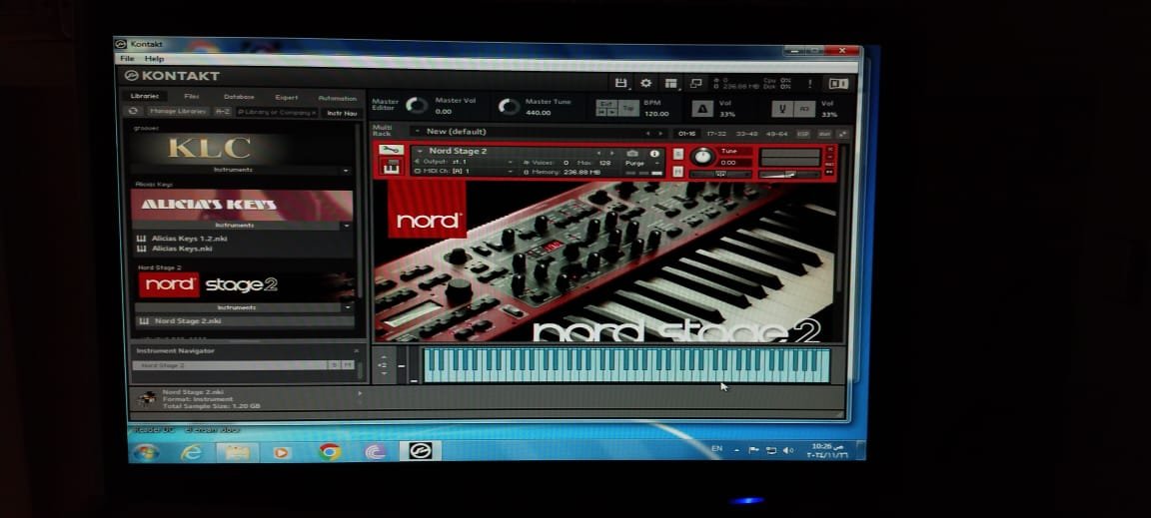Expand the KLC Instruments dropdown arrow
Viewport: 1151px width, 518px height.
click(x=346, y=171)
